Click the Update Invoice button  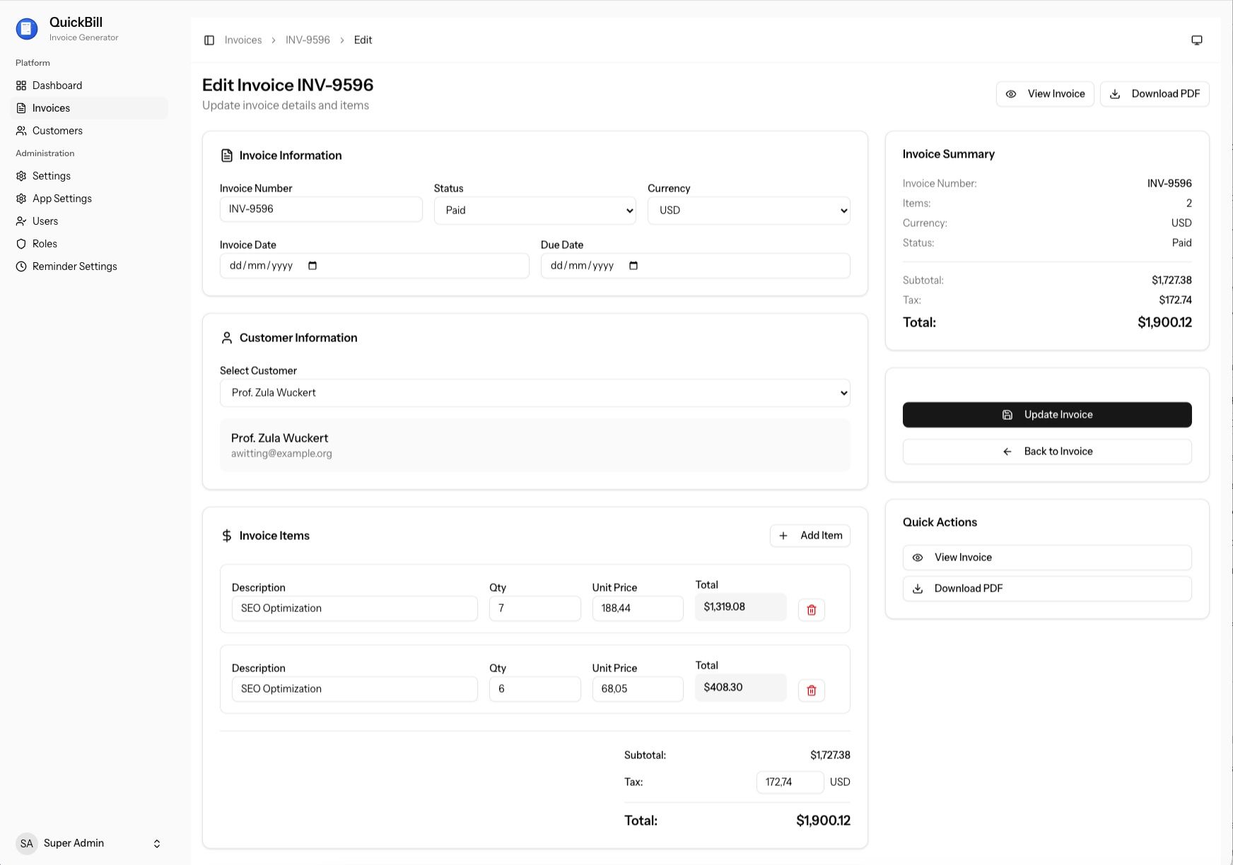1046,415
